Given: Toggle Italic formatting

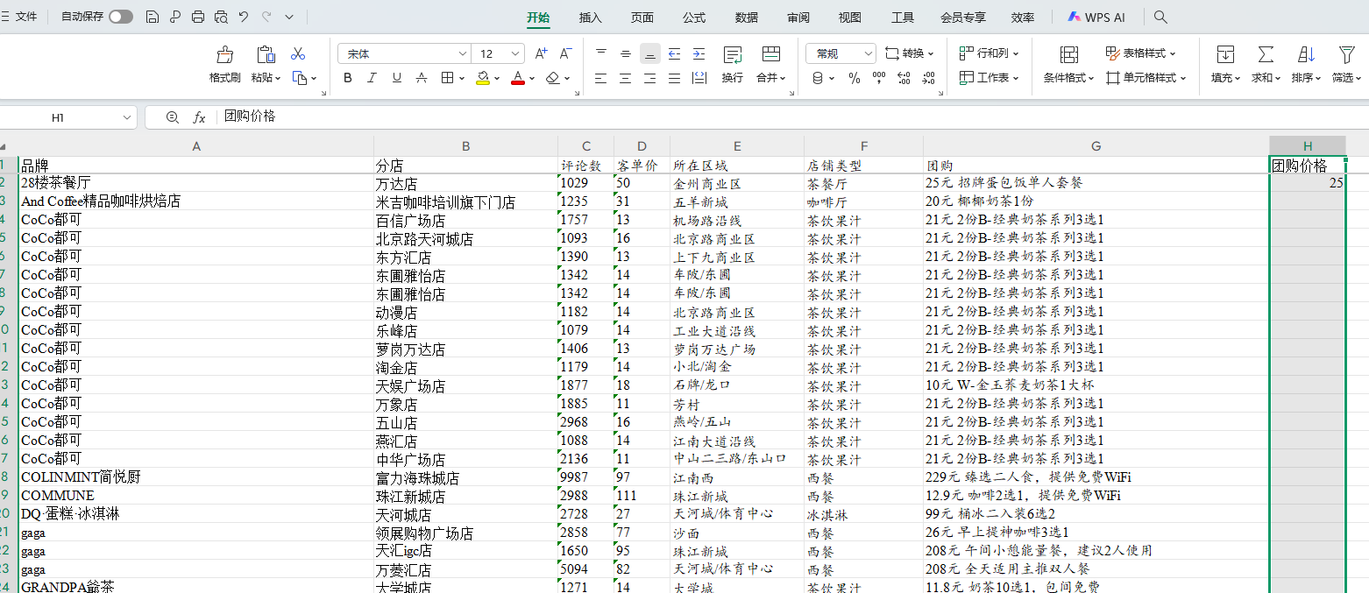Looking at the screenshot, I should pyautogui.click(x=372, y=78).
